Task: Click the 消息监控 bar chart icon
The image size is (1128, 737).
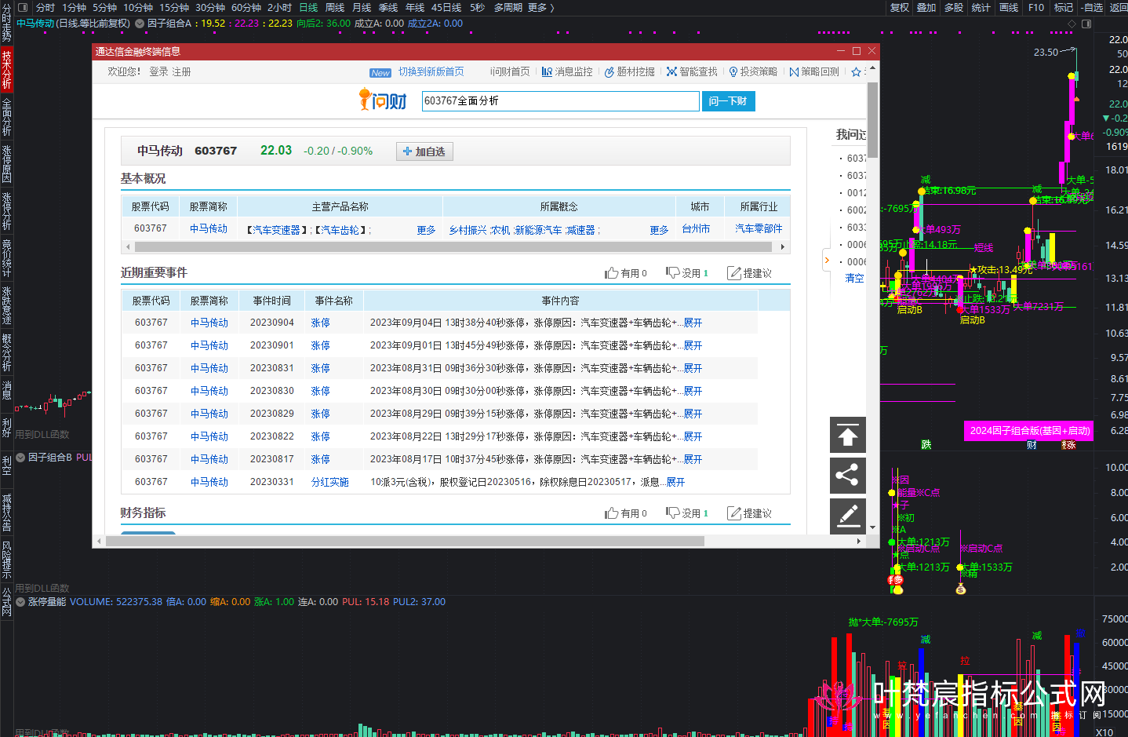Action: [x=547, y=71]
